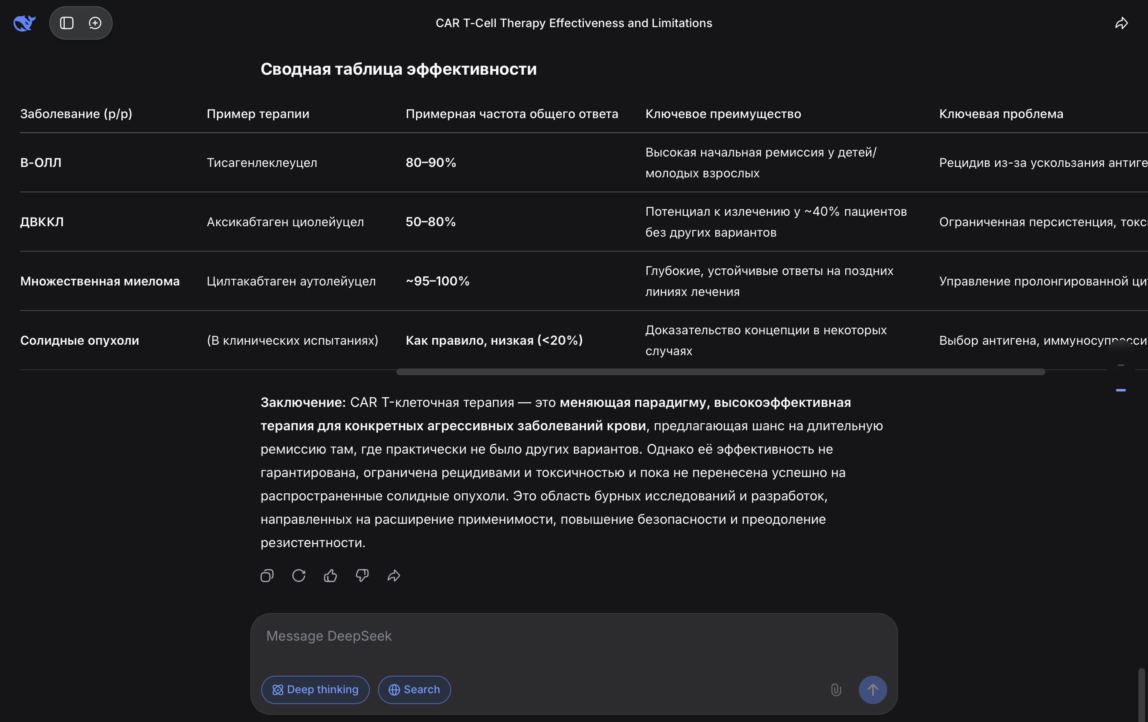The image size is (1148, 722).
Task: Click the conversation title at top
Action: (x=573, y=23)
